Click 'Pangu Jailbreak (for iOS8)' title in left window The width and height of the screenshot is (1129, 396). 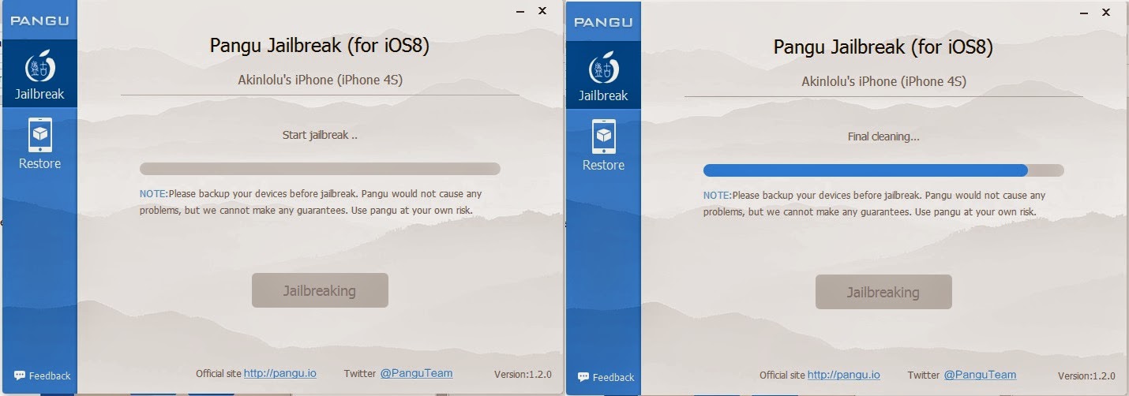(320, 46)
